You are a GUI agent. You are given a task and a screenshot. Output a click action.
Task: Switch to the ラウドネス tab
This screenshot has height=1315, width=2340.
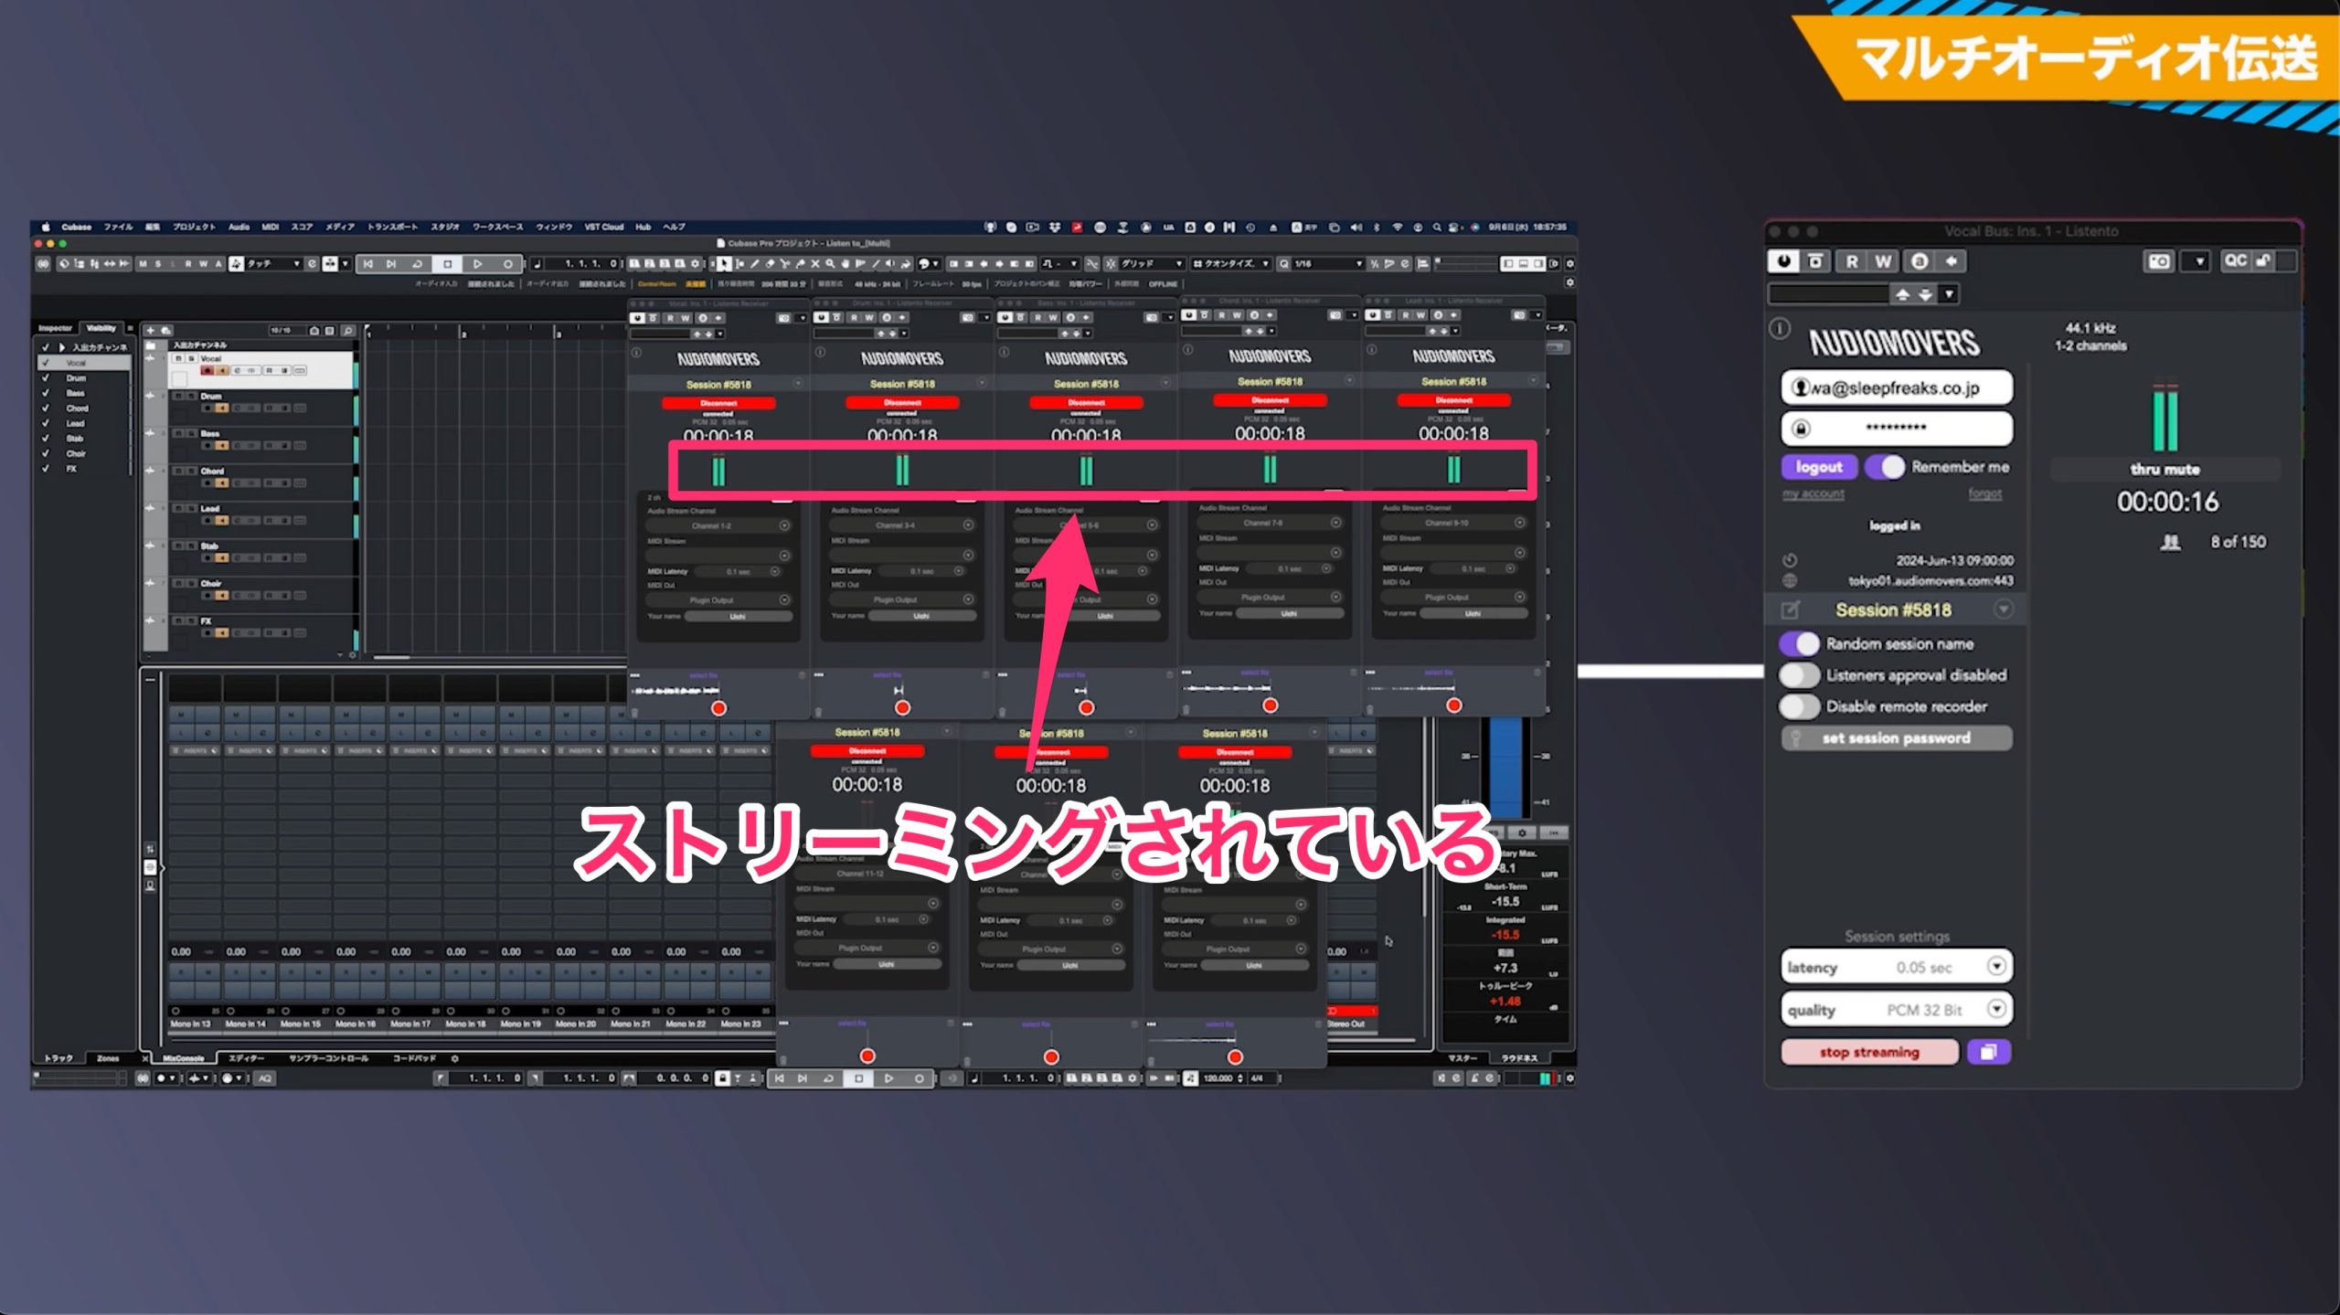(x=1519, y=1058)
